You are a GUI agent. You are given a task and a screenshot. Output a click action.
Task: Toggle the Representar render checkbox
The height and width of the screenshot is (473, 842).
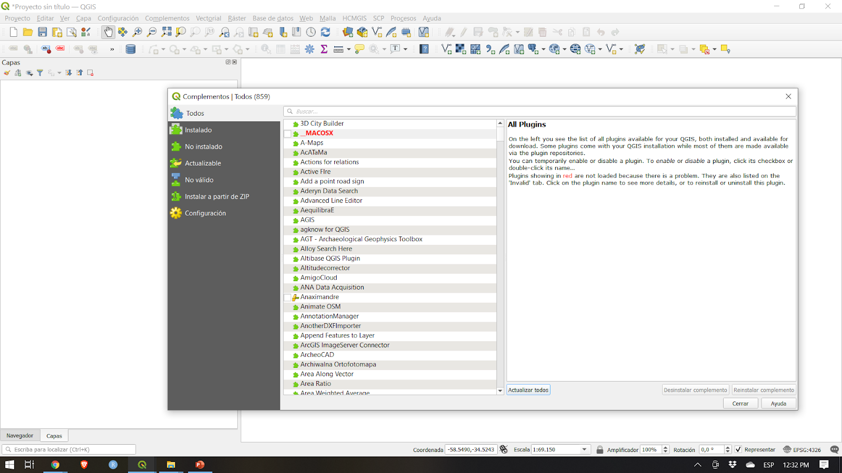pyautogui.click(x=738, y=449)
